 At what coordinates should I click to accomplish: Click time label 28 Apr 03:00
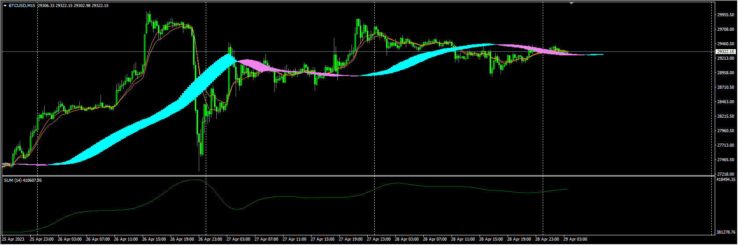coord(407,239)
